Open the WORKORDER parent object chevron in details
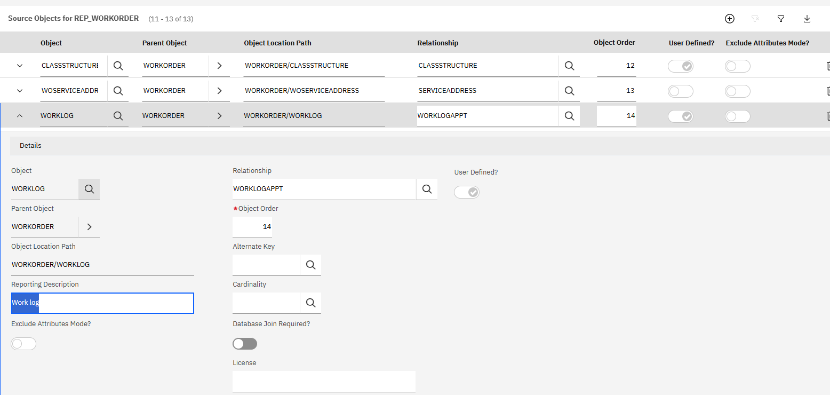830x395 pixels. [89, 226]
